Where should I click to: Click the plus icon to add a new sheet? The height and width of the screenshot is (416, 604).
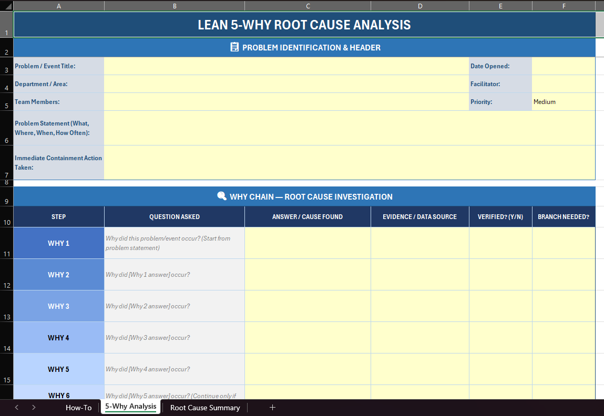click(272, 407)
